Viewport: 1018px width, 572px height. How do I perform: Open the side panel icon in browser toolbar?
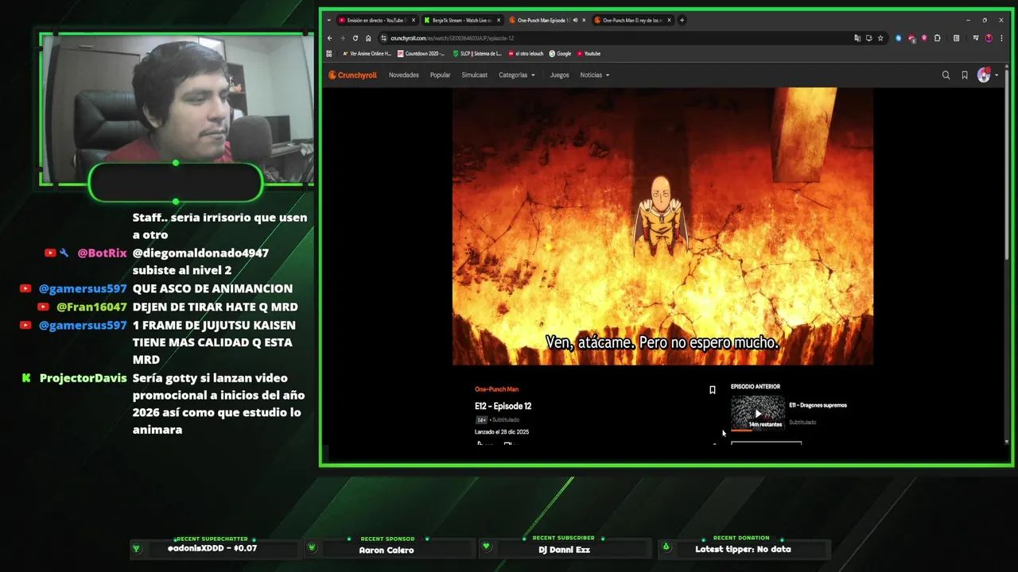956,38
